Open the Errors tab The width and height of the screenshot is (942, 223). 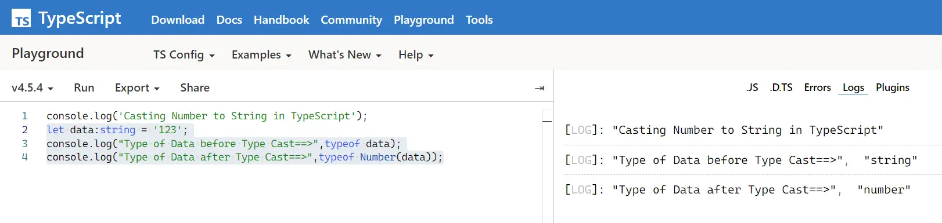(818, 87)
